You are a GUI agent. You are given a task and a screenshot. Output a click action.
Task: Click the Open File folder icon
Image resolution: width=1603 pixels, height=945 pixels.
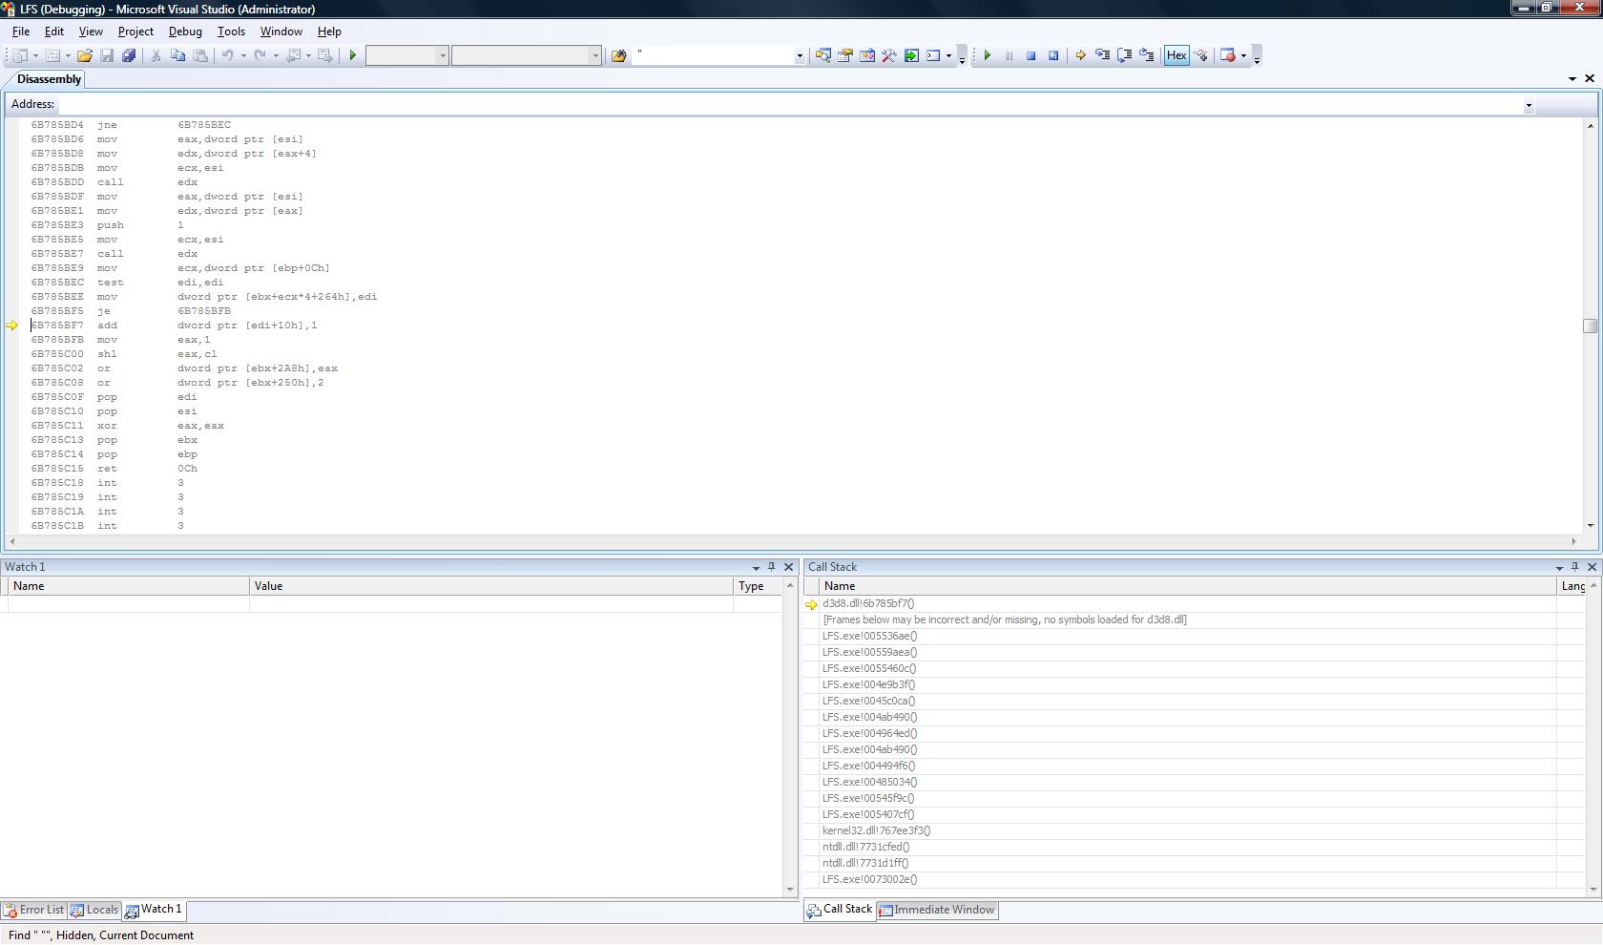(x=85, y=55)
